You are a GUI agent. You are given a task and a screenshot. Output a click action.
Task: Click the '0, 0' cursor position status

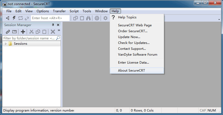click(x=119, y=110)
